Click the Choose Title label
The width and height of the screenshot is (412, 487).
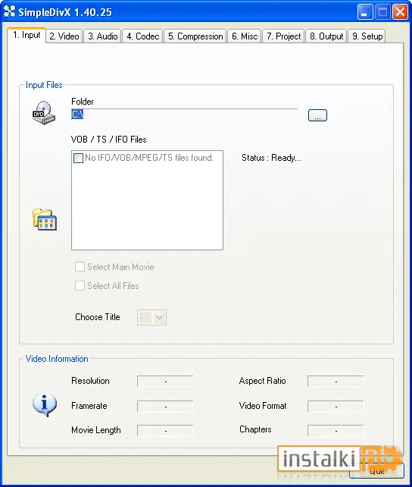[x=98, y=317]
